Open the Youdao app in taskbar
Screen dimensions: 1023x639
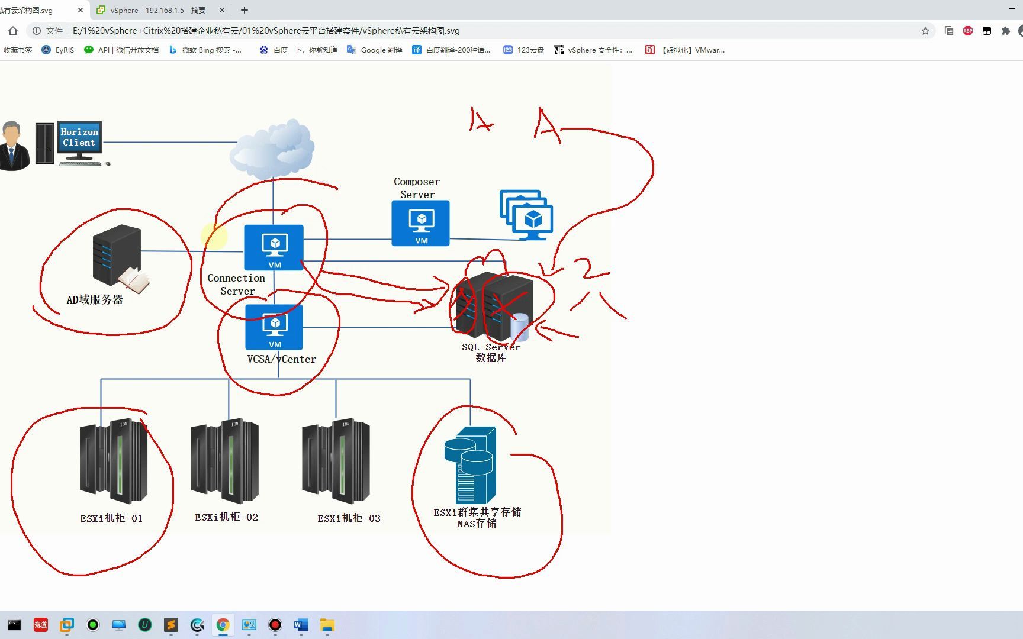click(41, 625)
